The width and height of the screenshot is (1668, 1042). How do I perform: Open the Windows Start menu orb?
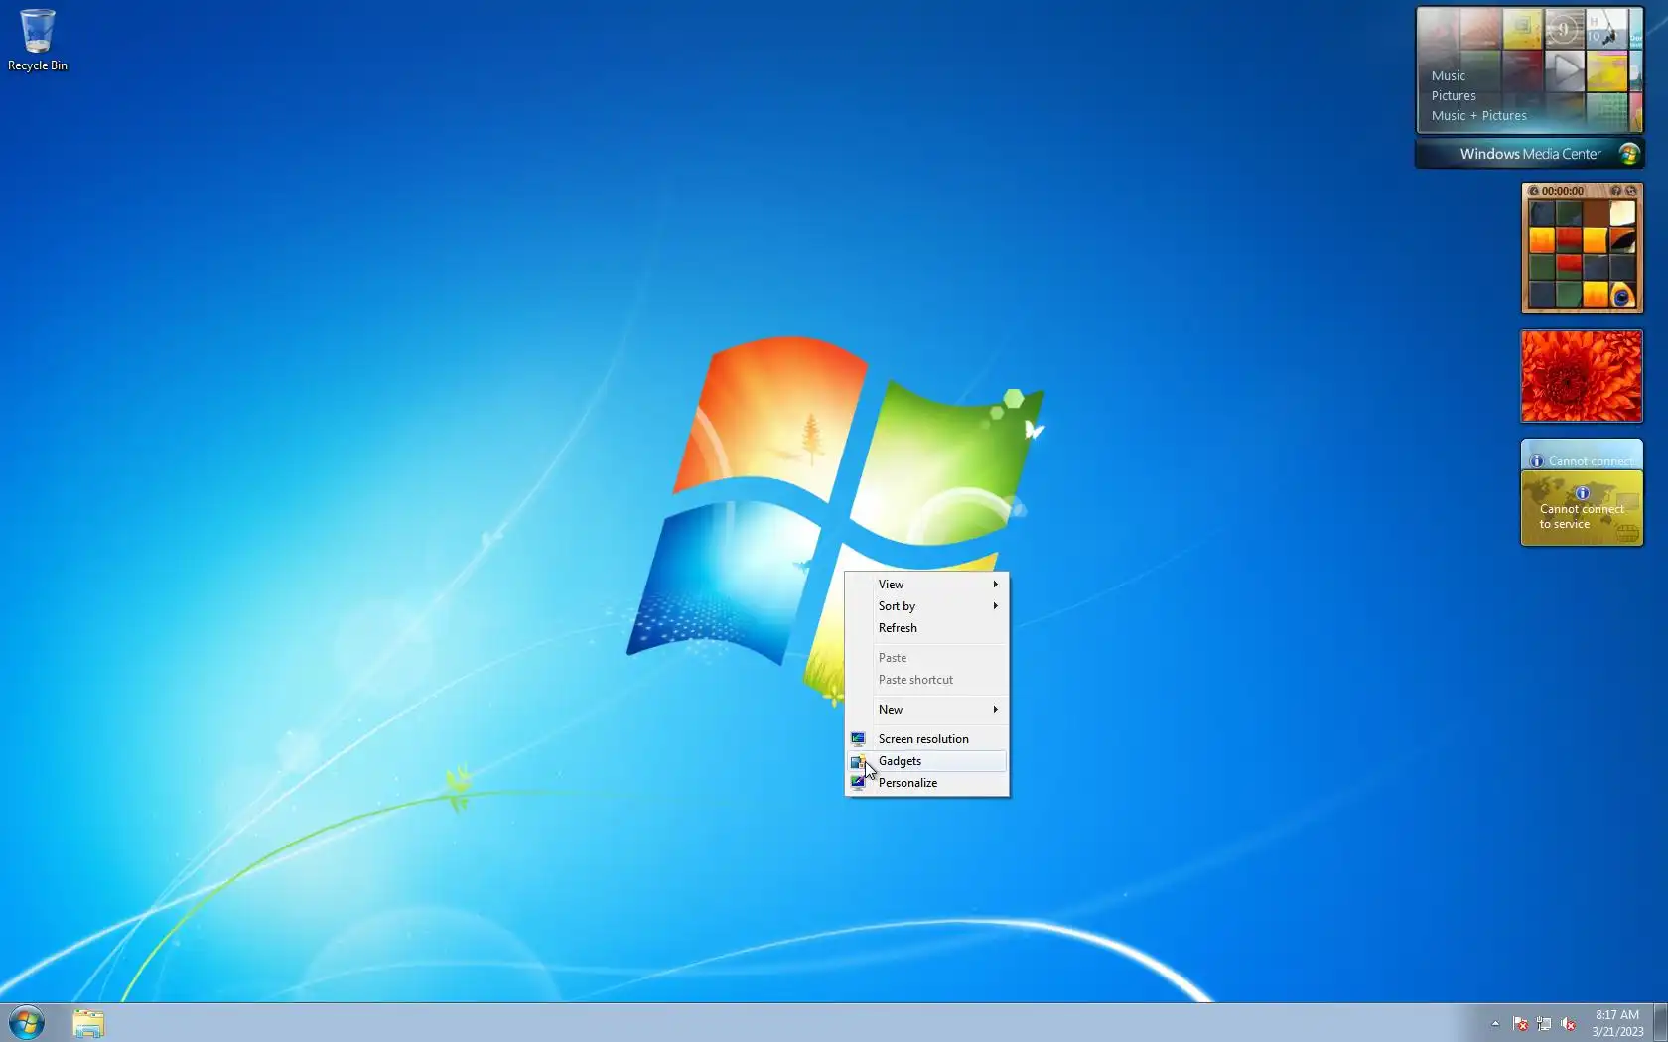pos(27,1023)
